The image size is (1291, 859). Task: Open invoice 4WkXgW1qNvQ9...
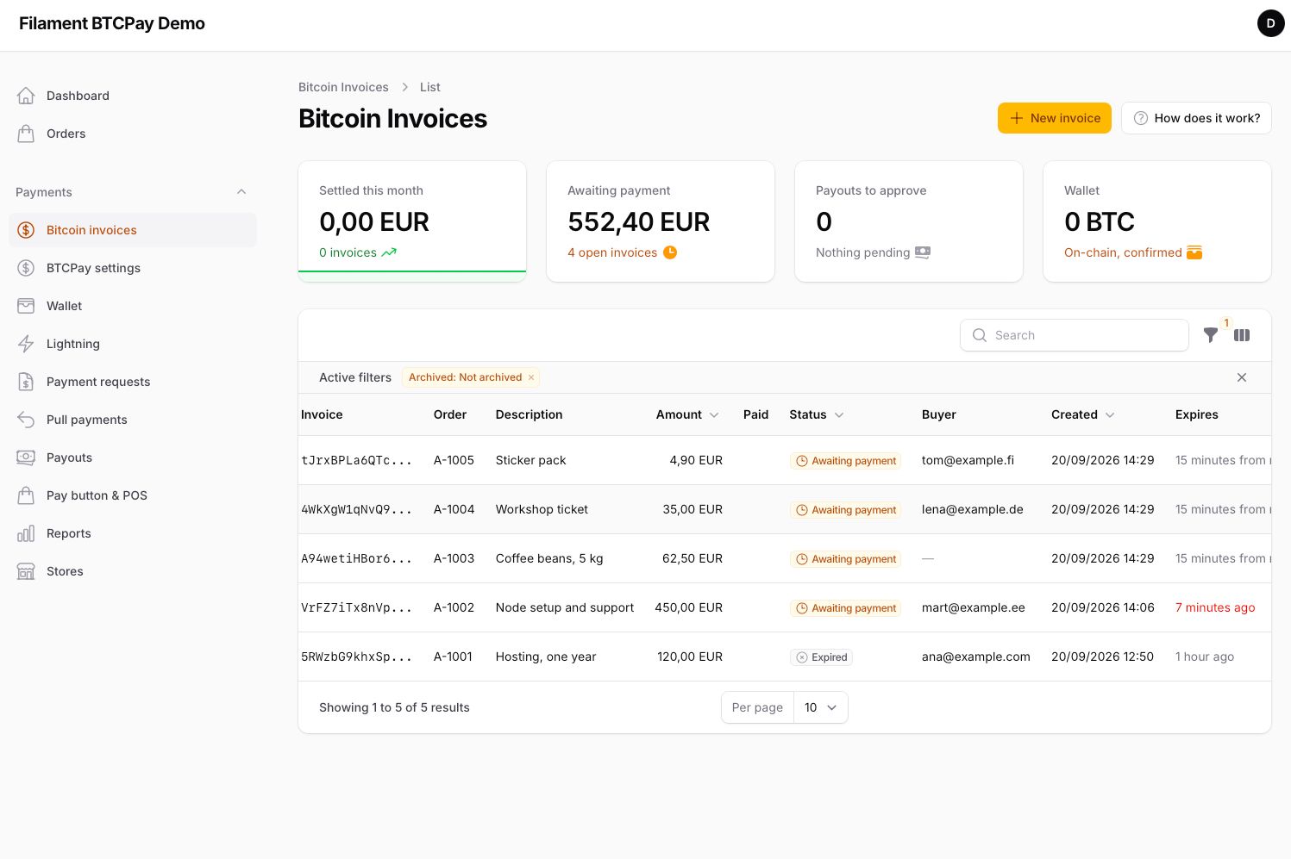(x=356, y=510)
